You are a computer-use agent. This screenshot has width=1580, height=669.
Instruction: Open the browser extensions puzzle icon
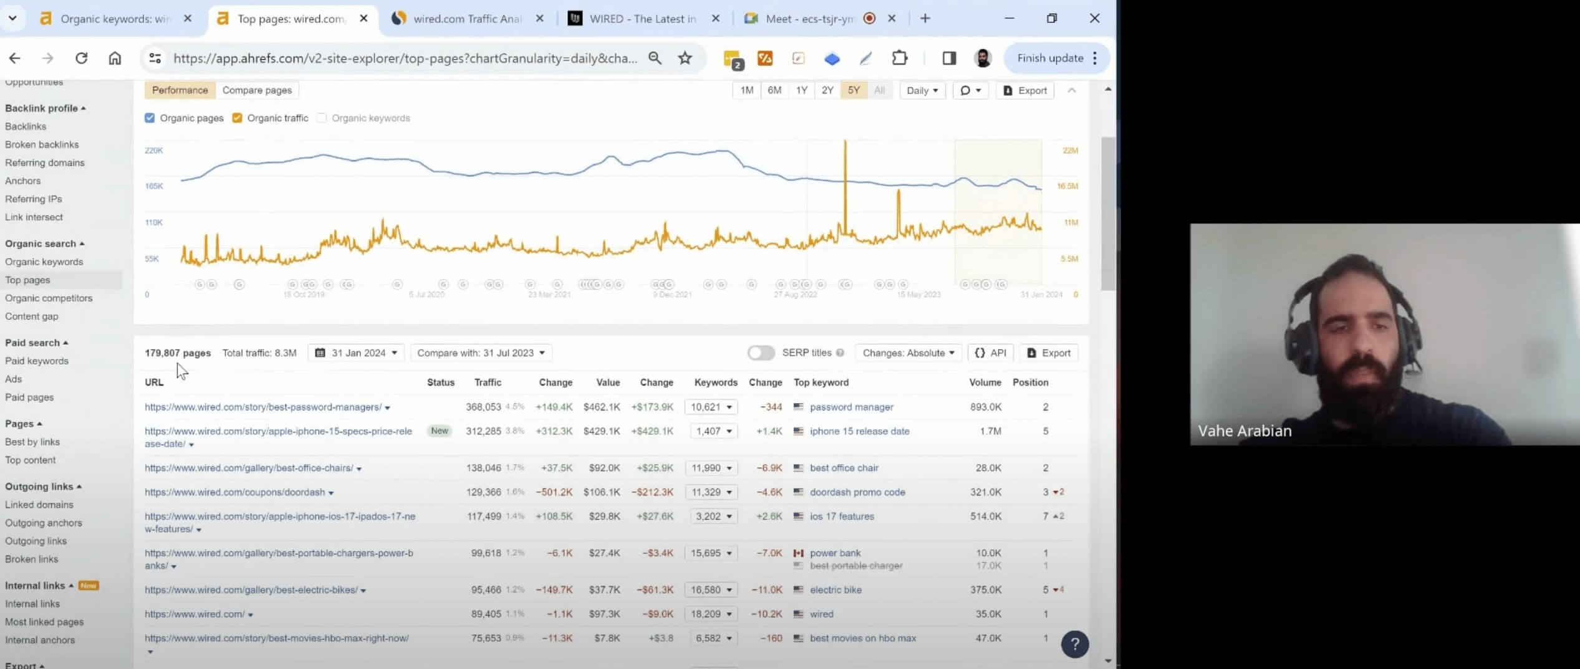click(x=899, y=58)
